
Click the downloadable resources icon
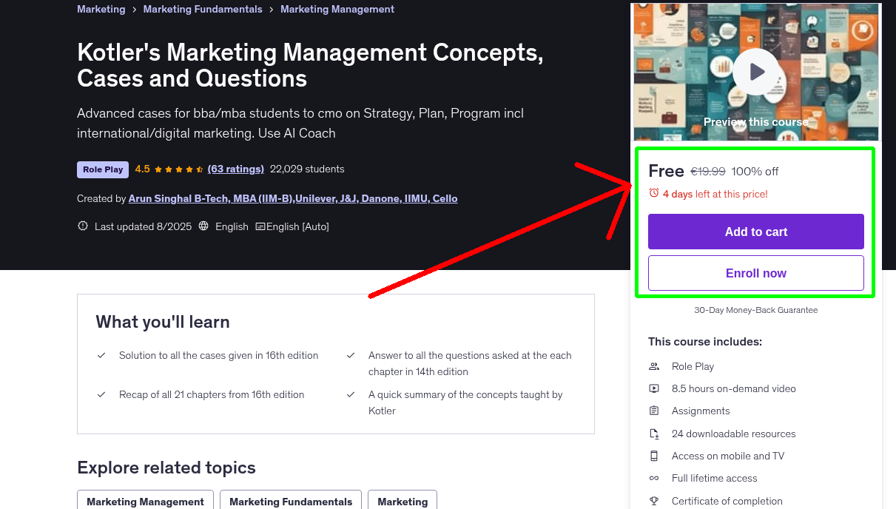(x=654, y=434)
